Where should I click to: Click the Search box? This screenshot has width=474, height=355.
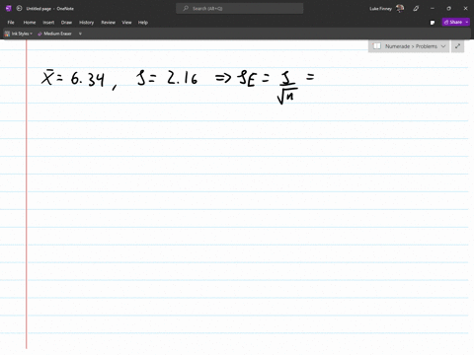(x=240, y=9)
